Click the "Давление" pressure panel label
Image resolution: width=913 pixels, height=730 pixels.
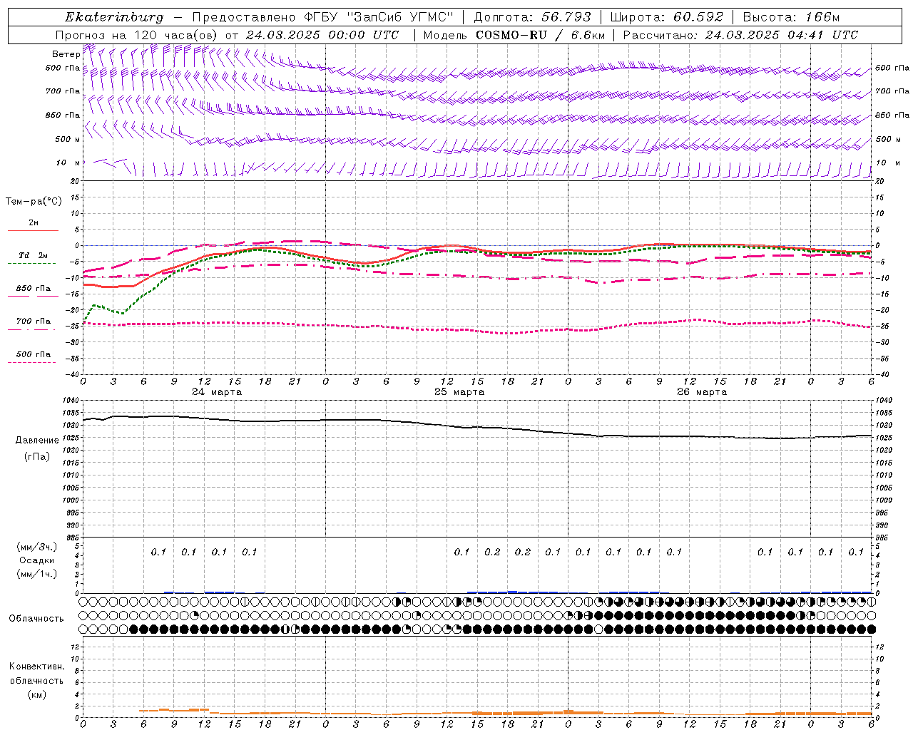point(37,441)
